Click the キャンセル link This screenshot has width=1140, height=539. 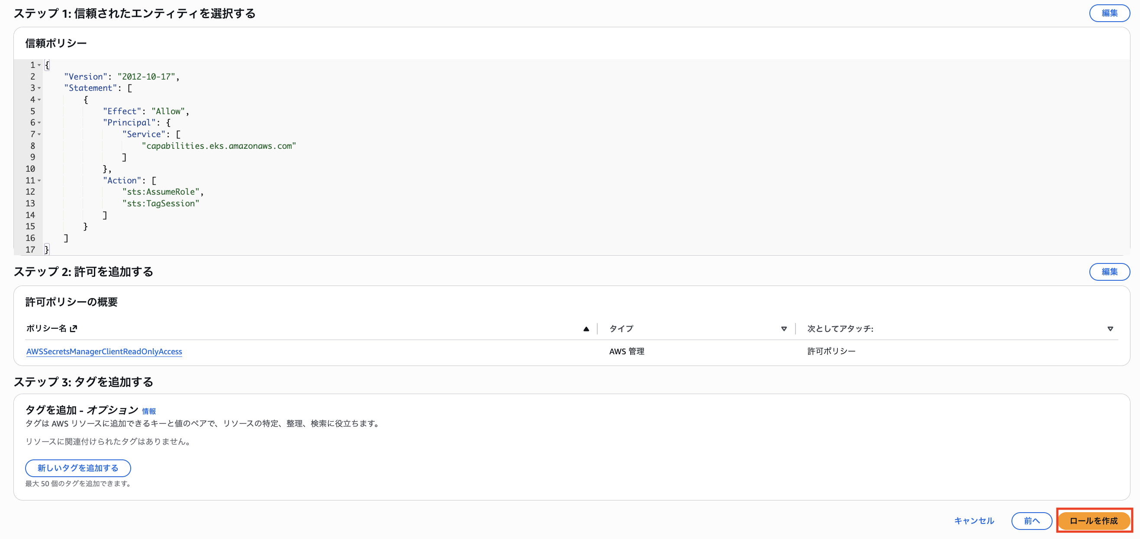[x=974, y=520]
